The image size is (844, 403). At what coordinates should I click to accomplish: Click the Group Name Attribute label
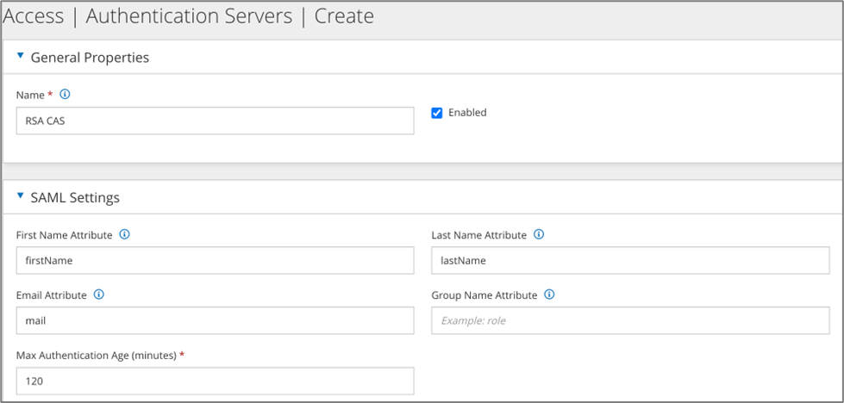coord(485,295)
